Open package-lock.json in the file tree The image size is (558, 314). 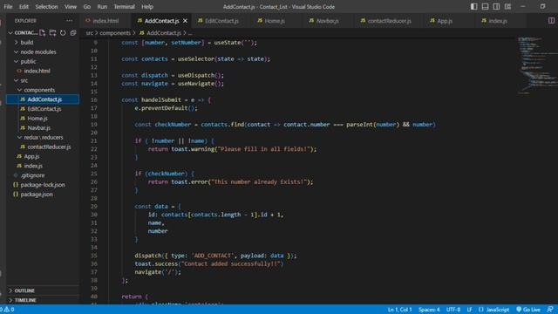pyautogui.click(x=43, y=185)
